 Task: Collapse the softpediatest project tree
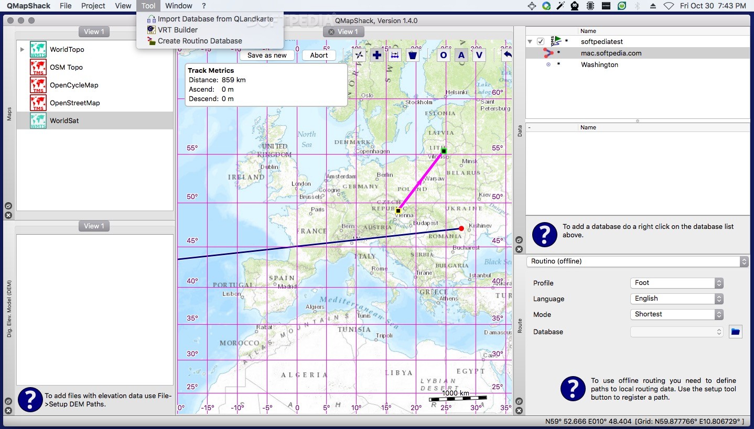tap(530, 41)
